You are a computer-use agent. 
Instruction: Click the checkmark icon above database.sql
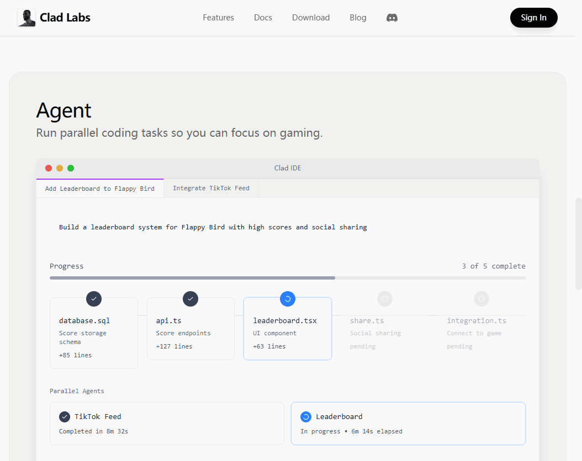(94, 299)
